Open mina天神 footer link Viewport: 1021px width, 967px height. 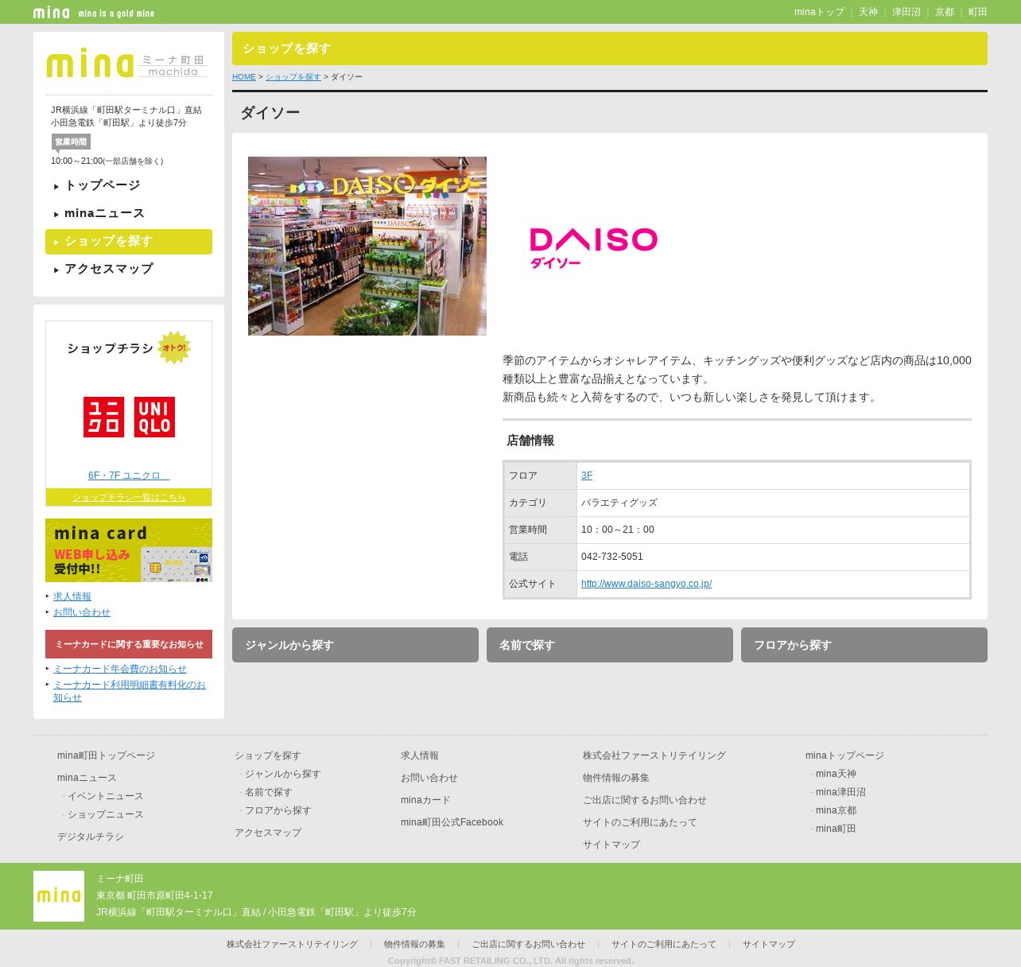tap(836, 774)
